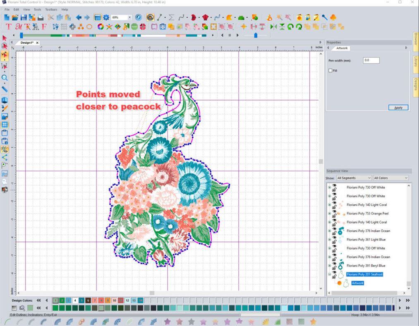
Task: Select the lettering T text tool
Action: tap(7, 27)
